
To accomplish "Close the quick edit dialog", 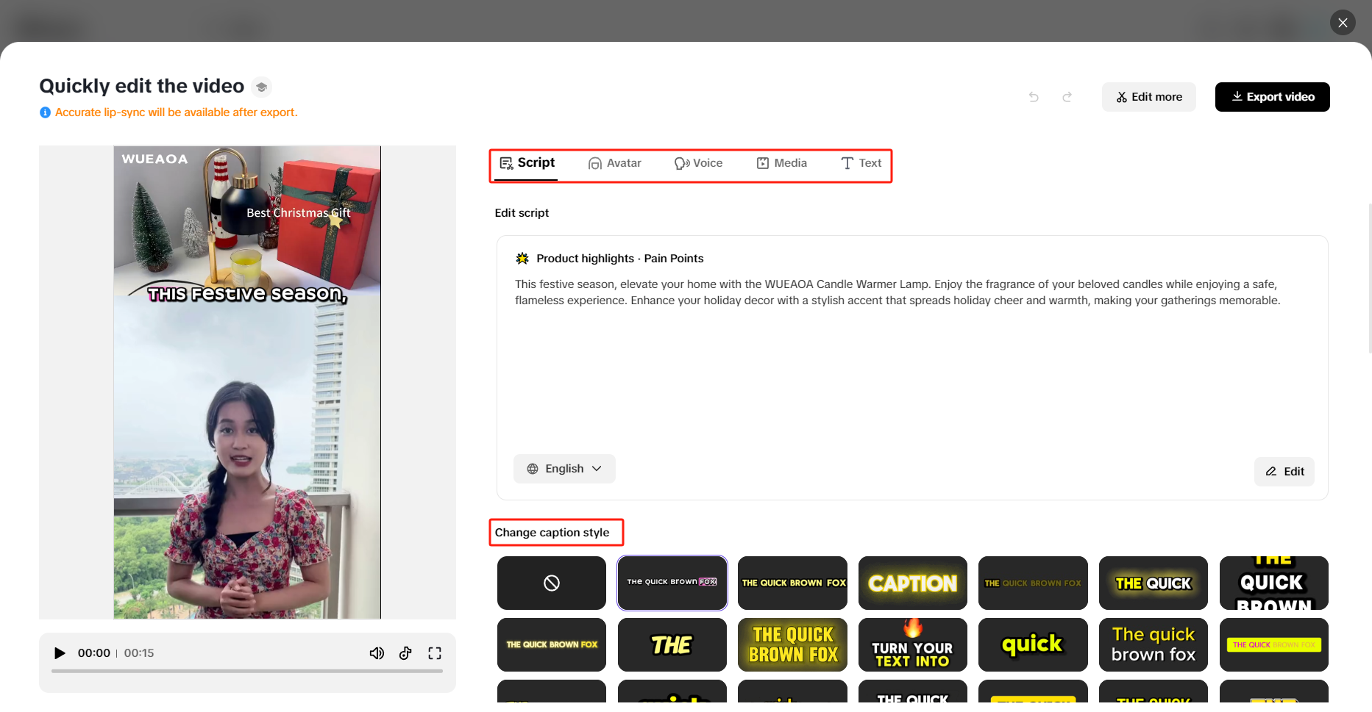I will (1343, 23).
